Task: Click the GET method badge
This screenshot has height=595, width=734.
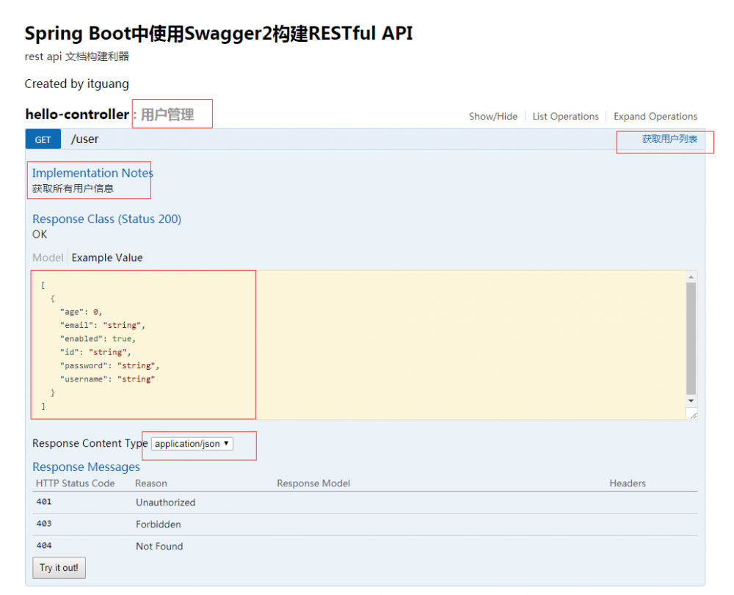Action: tap(43, 139)
